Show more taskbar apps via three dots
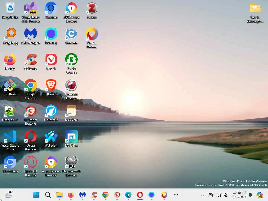The image size is (268, 201). click(176, 195)
